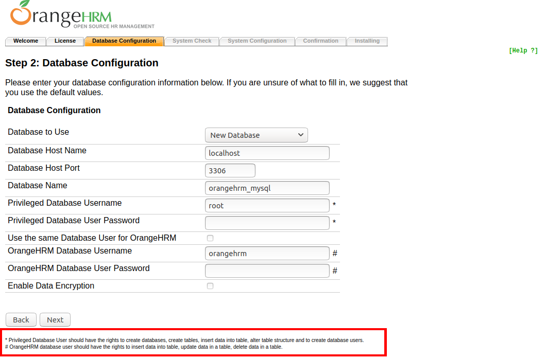546x359 pixels.
Task: Select the Privileged Database Username field
Action: [267, 206]
